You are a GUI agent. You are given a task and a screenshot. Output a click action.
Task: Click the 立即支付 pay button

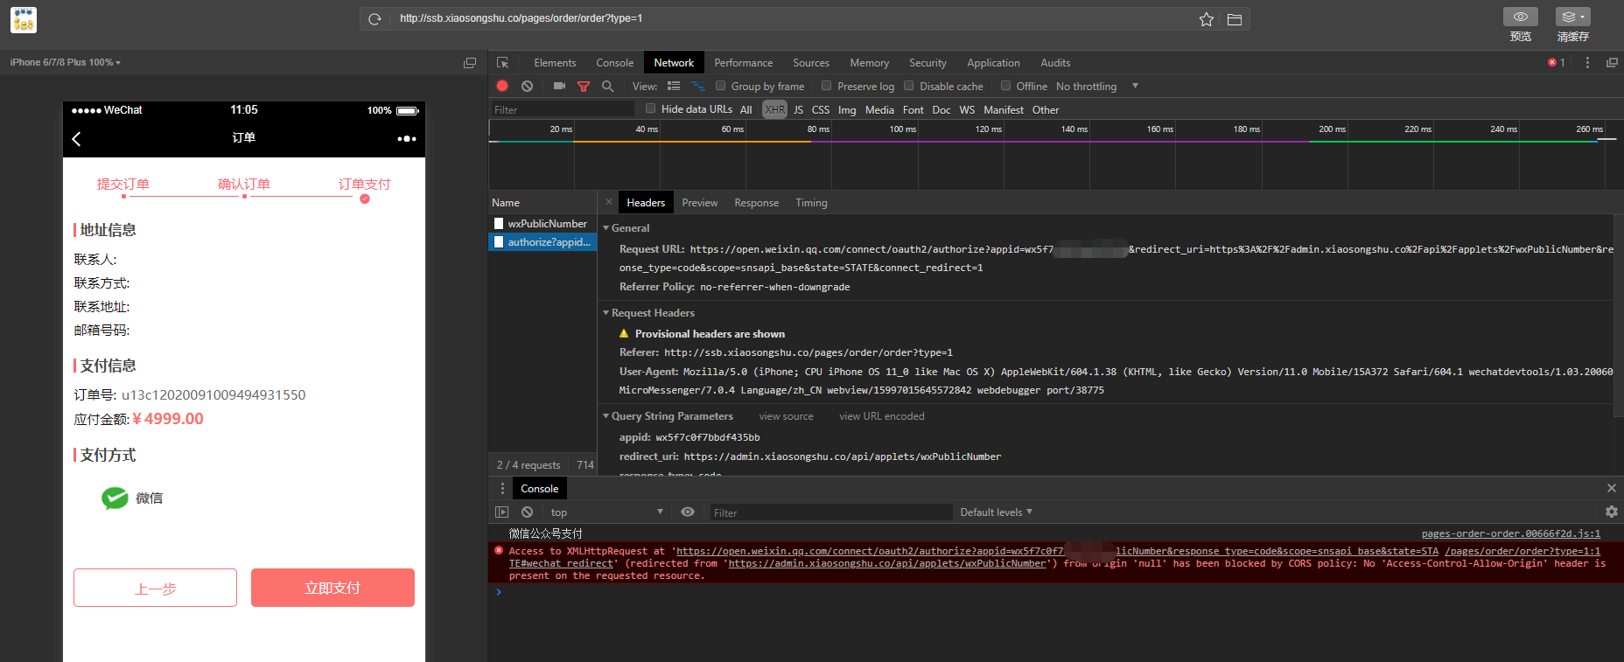(332, 588)
